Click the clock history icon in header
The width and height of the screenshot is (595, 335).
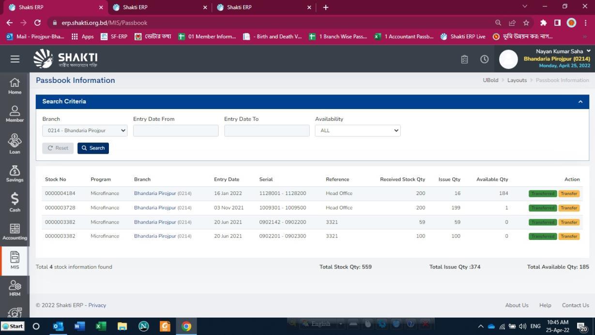tap(484, 59)
